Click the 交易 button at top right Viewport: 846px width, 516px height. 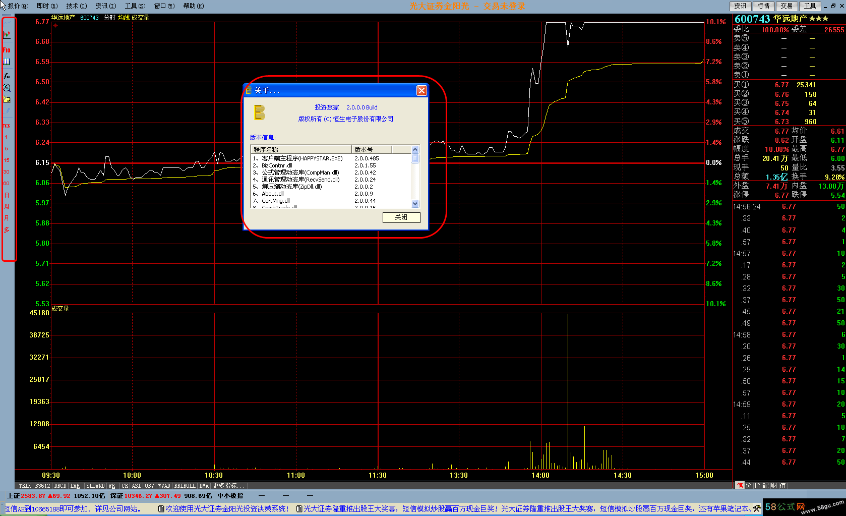[787, 6]
